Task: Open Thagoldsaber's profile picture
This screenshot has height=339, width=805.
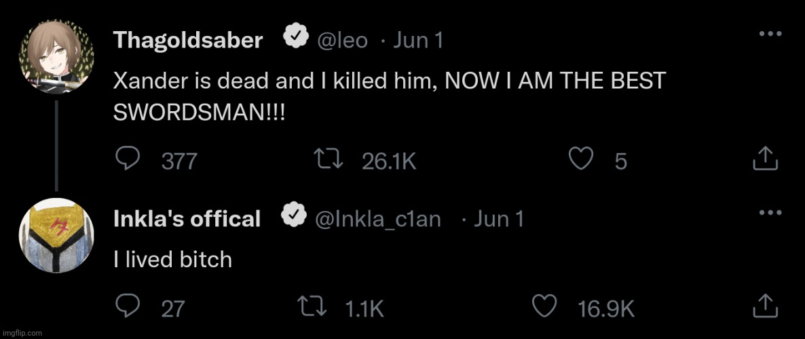Action: [x=56, y=57]
